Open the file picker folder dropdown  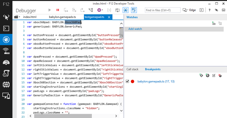(x=17, y=17)
